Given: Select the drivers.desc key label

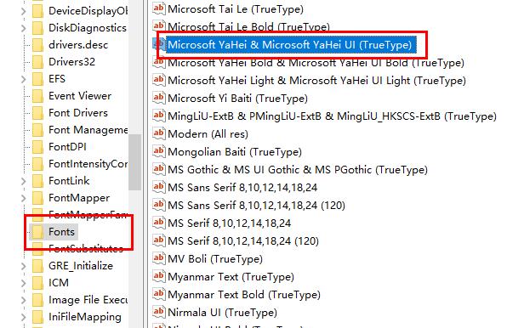Looking at the screenshot, I should tap(78, 45).
